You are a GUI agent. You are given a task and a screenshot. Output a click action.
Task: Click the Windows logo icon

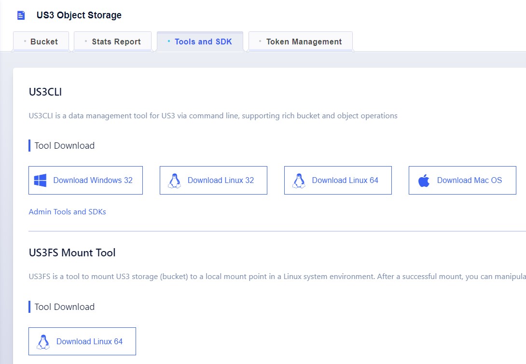pos(40,181)
